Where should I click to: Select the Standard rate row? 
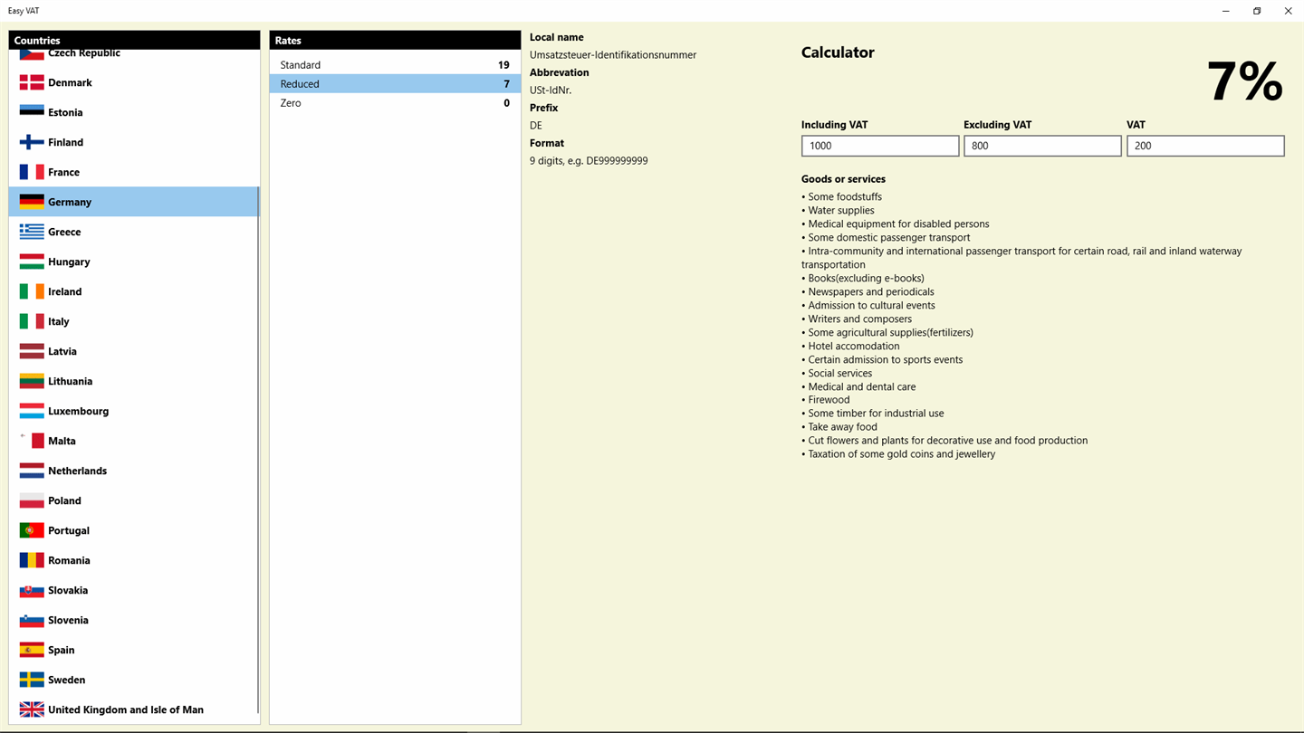(x=395, y=65)
